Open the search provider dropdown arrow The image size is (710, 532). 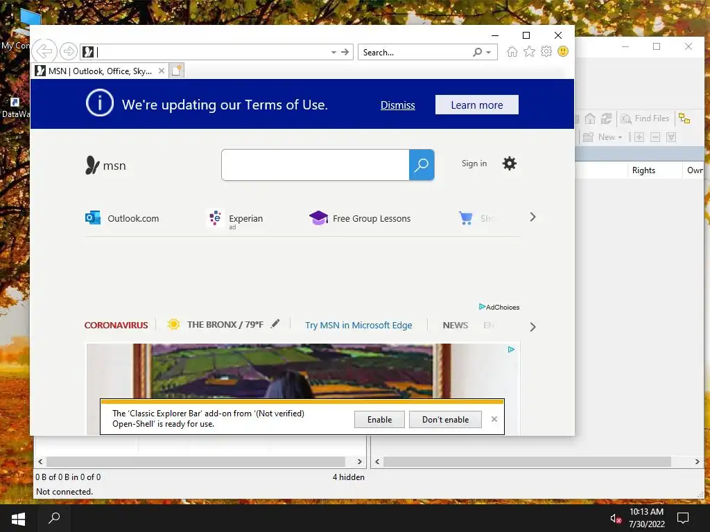[x=489, y=53]
